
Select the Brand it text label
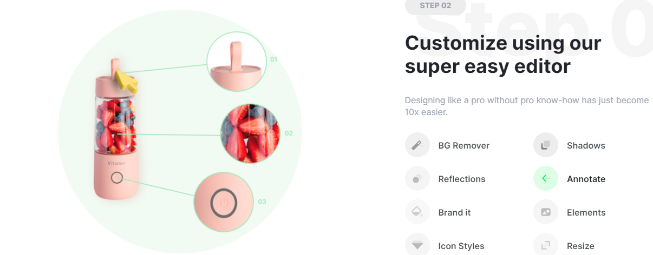coord(454,212)
